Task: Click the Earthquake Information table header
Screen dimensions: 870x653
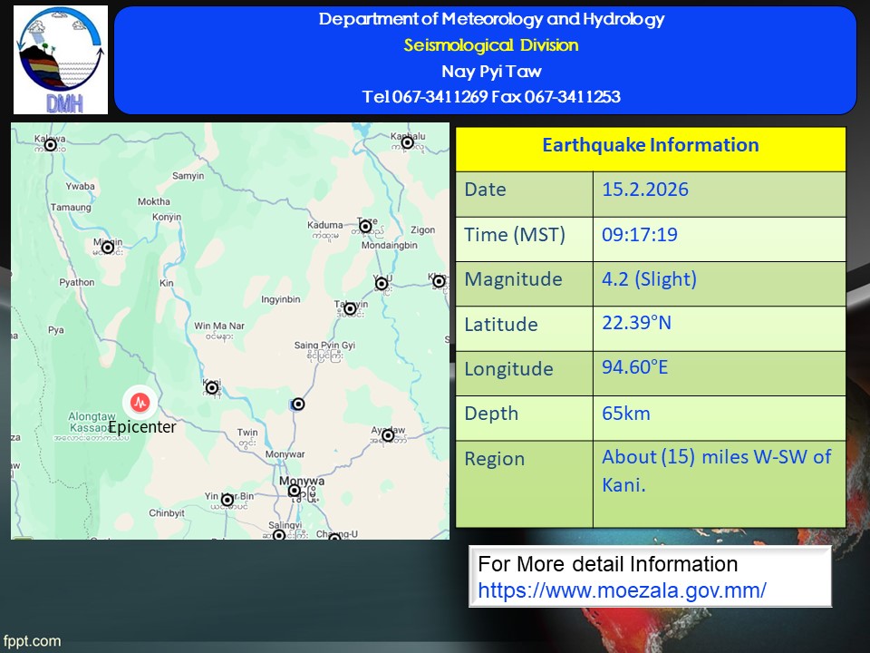Action: coord(650,146)
